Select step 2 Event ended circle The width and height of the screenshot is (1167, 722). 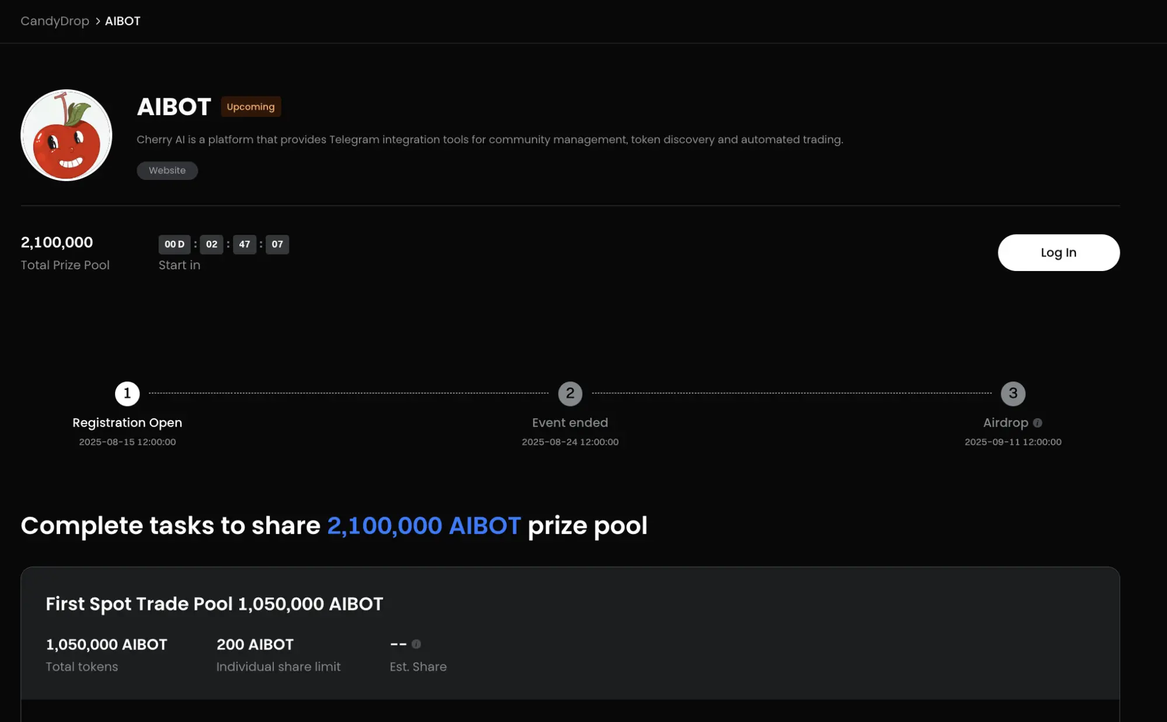point(570,394)
